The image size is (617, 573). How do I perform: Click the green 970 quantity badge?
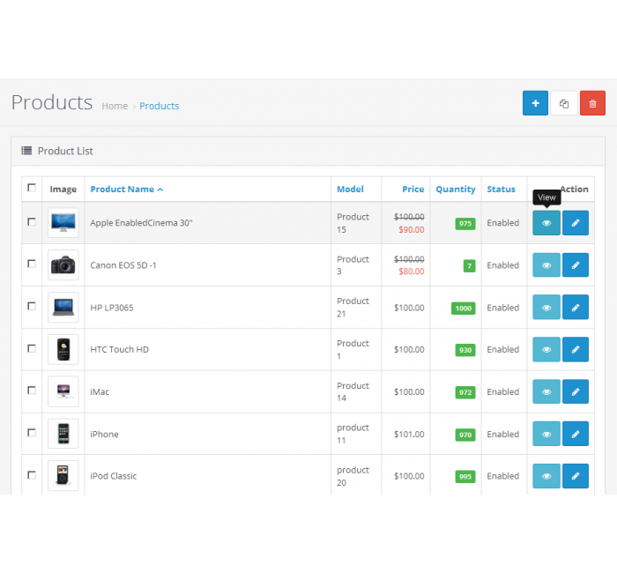(465, 435)
